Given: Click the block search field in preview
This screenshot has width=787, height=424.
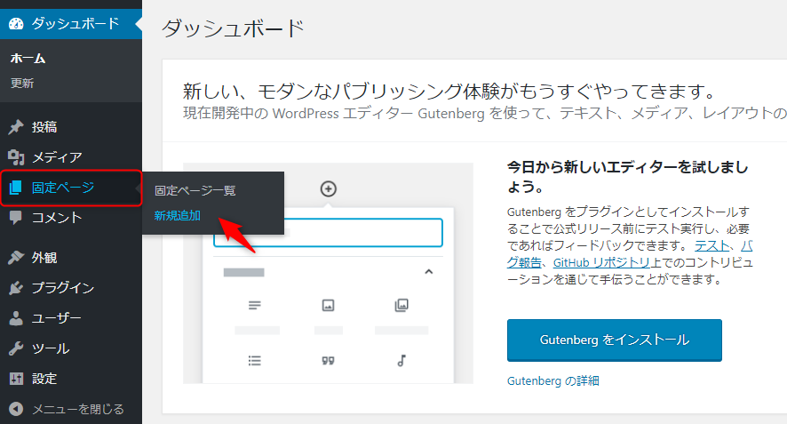Looking at the screenshot, I should [x=329, y=233].
